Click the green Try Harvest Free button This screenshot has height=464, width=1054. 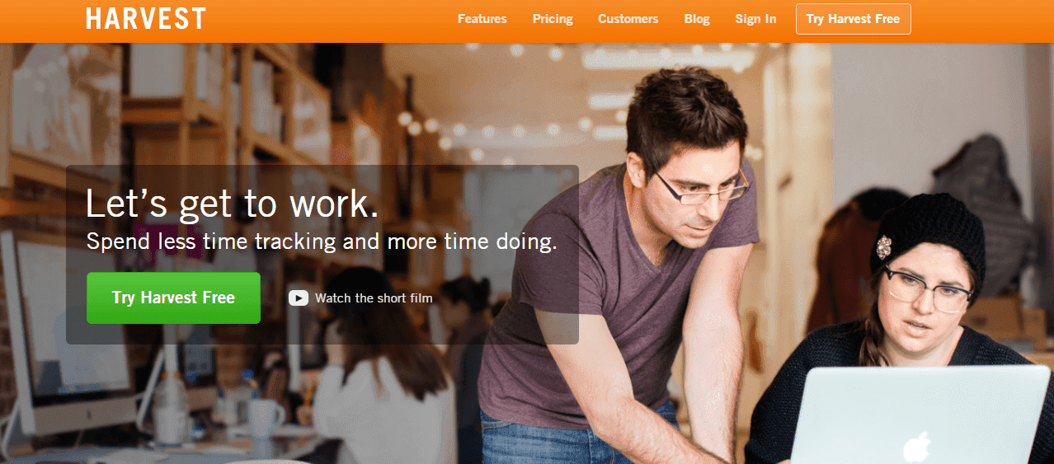click(173, 298)
